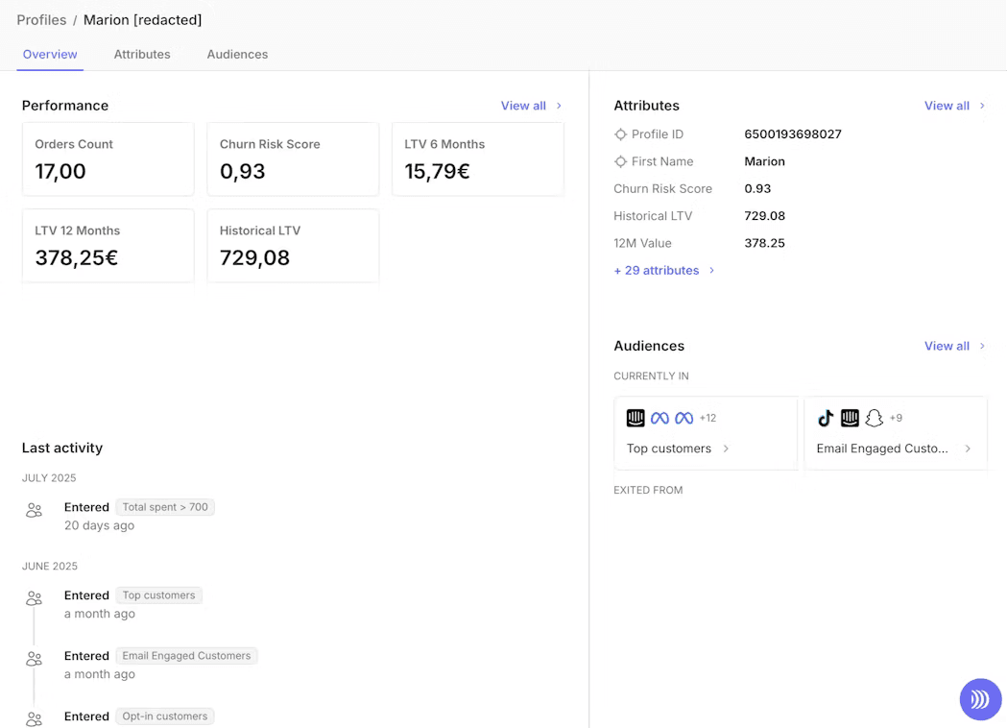Image resolution: width=1007 pixels, height=728 pixels.
Task: Click View all next to Performance
Action: coord(524,106)
